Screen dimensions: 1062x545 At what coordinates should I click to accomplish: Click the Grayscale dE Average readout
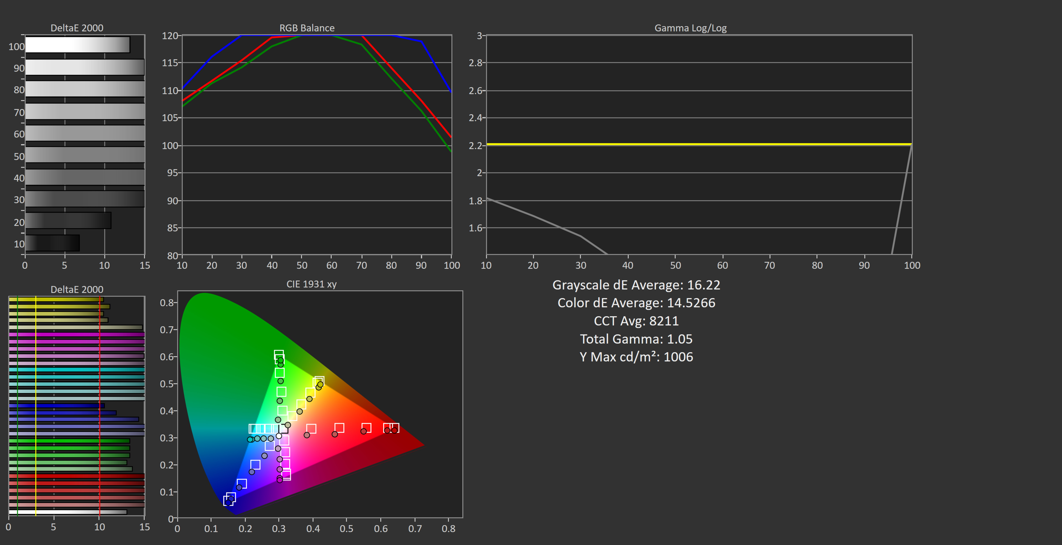636,285
